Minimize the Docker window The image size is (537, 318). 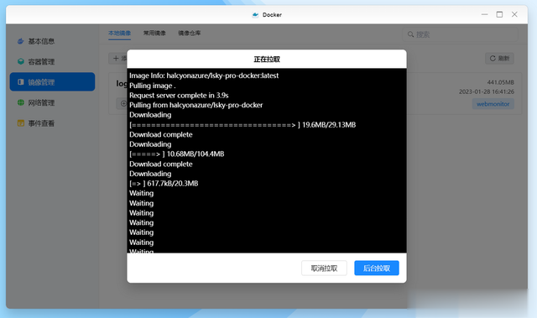484,14
